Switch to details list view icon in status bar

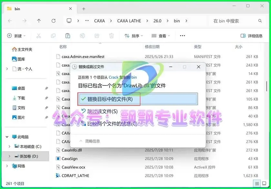[257, 184]
